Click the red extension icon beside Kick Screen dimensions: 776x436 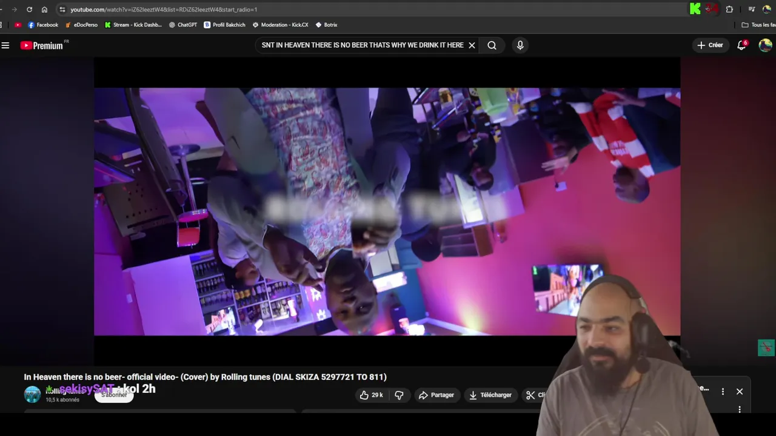[712, 8]
